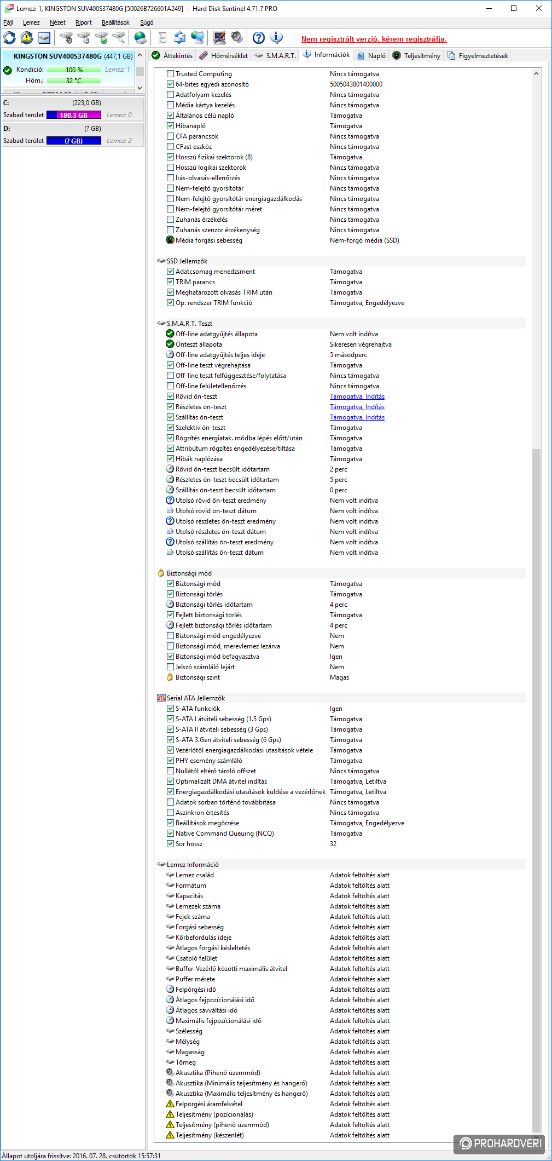Screen dimensions: 552x1161
Task: Click the Serial ATA Jellemzők section header
Action: [341, 698]
